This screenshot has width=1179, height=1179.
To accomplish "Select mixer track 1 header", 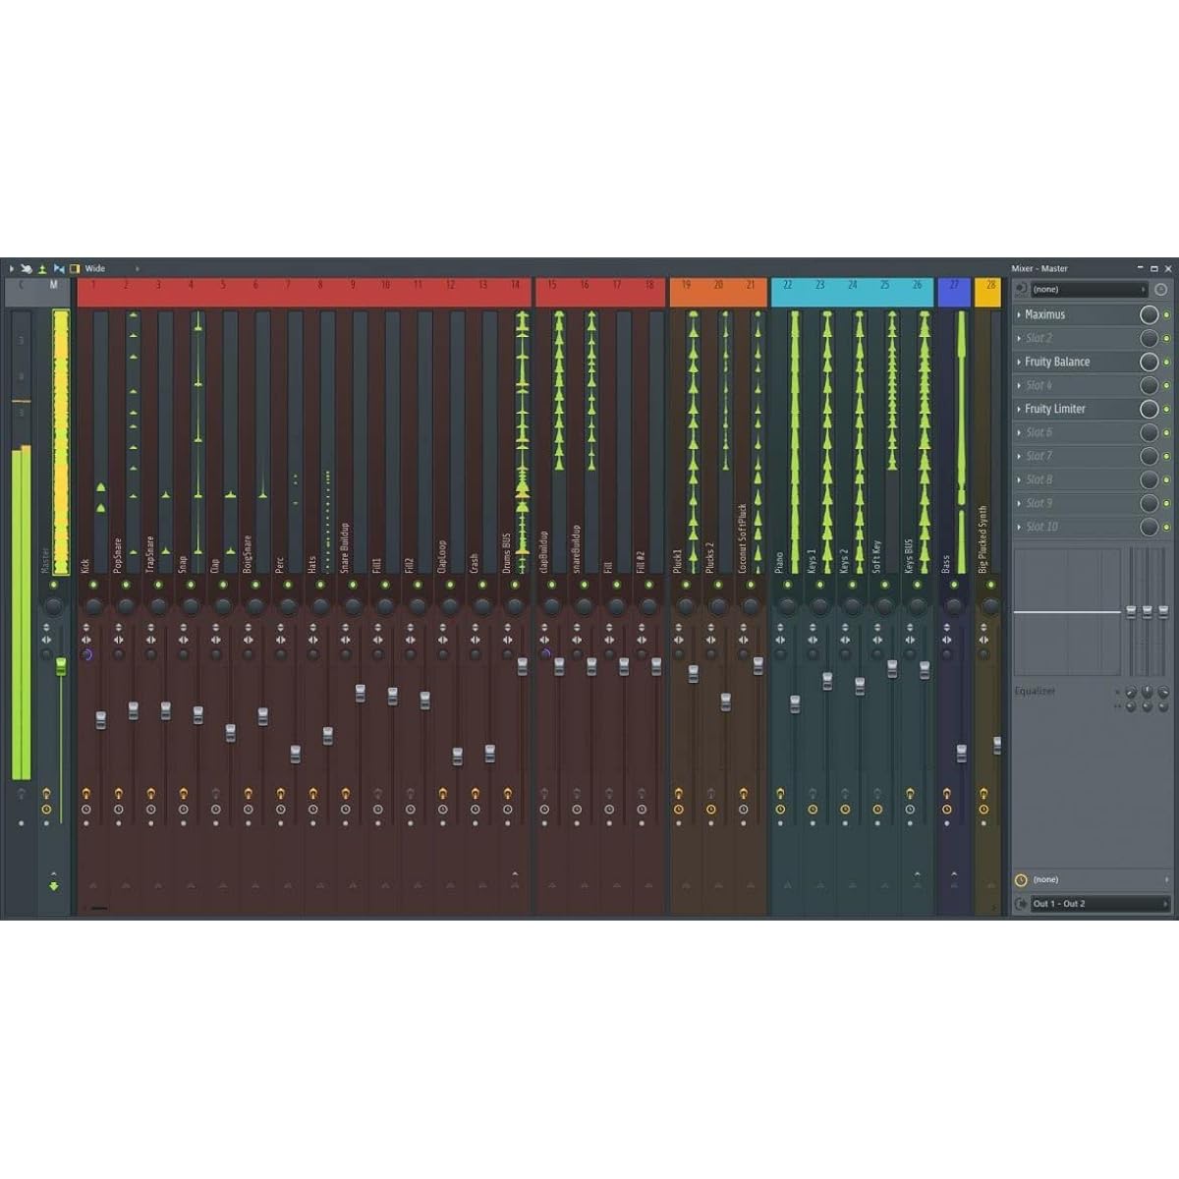I will (x=93, y=292).
